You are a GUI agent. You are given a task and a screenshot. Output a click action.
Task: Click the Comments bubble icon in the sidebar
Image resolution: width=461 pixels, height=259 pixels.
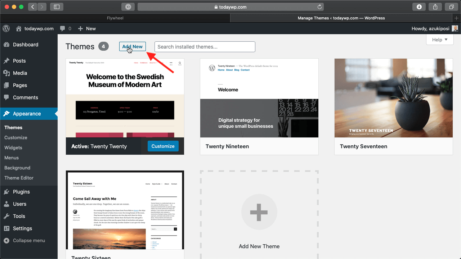pos(6,97)
